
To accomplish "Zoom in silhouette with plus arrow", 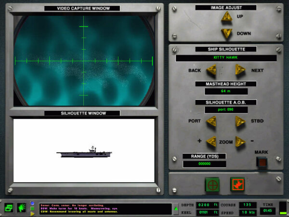I will 211,141.
